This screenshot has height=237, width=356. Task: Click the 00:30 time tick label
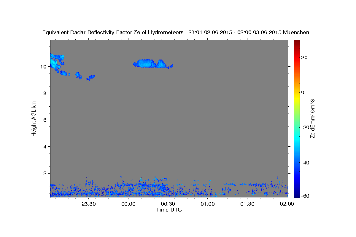pos(168,204)
